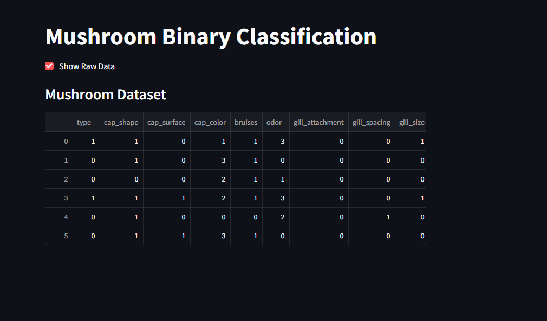Select the bruises column header
The width and height of the screenshot is (547, 321).
pyautogui.click(x=246, y=122)
